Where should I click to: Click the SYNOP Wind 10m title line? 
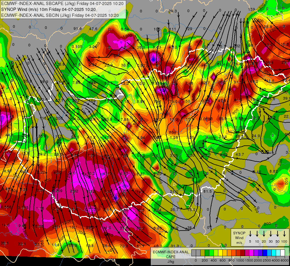pyautogui.click(x=49, y=9)
